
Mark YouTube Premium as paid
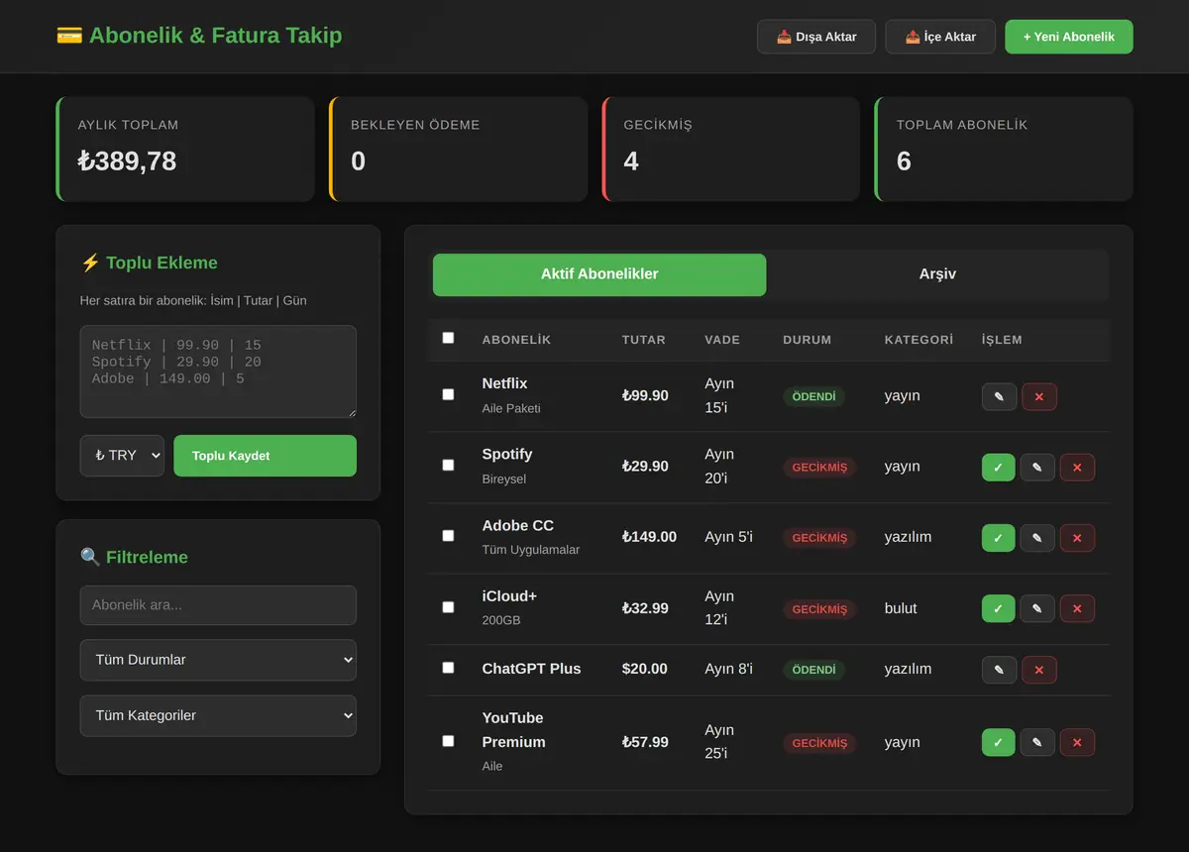(x=999, y=742)
